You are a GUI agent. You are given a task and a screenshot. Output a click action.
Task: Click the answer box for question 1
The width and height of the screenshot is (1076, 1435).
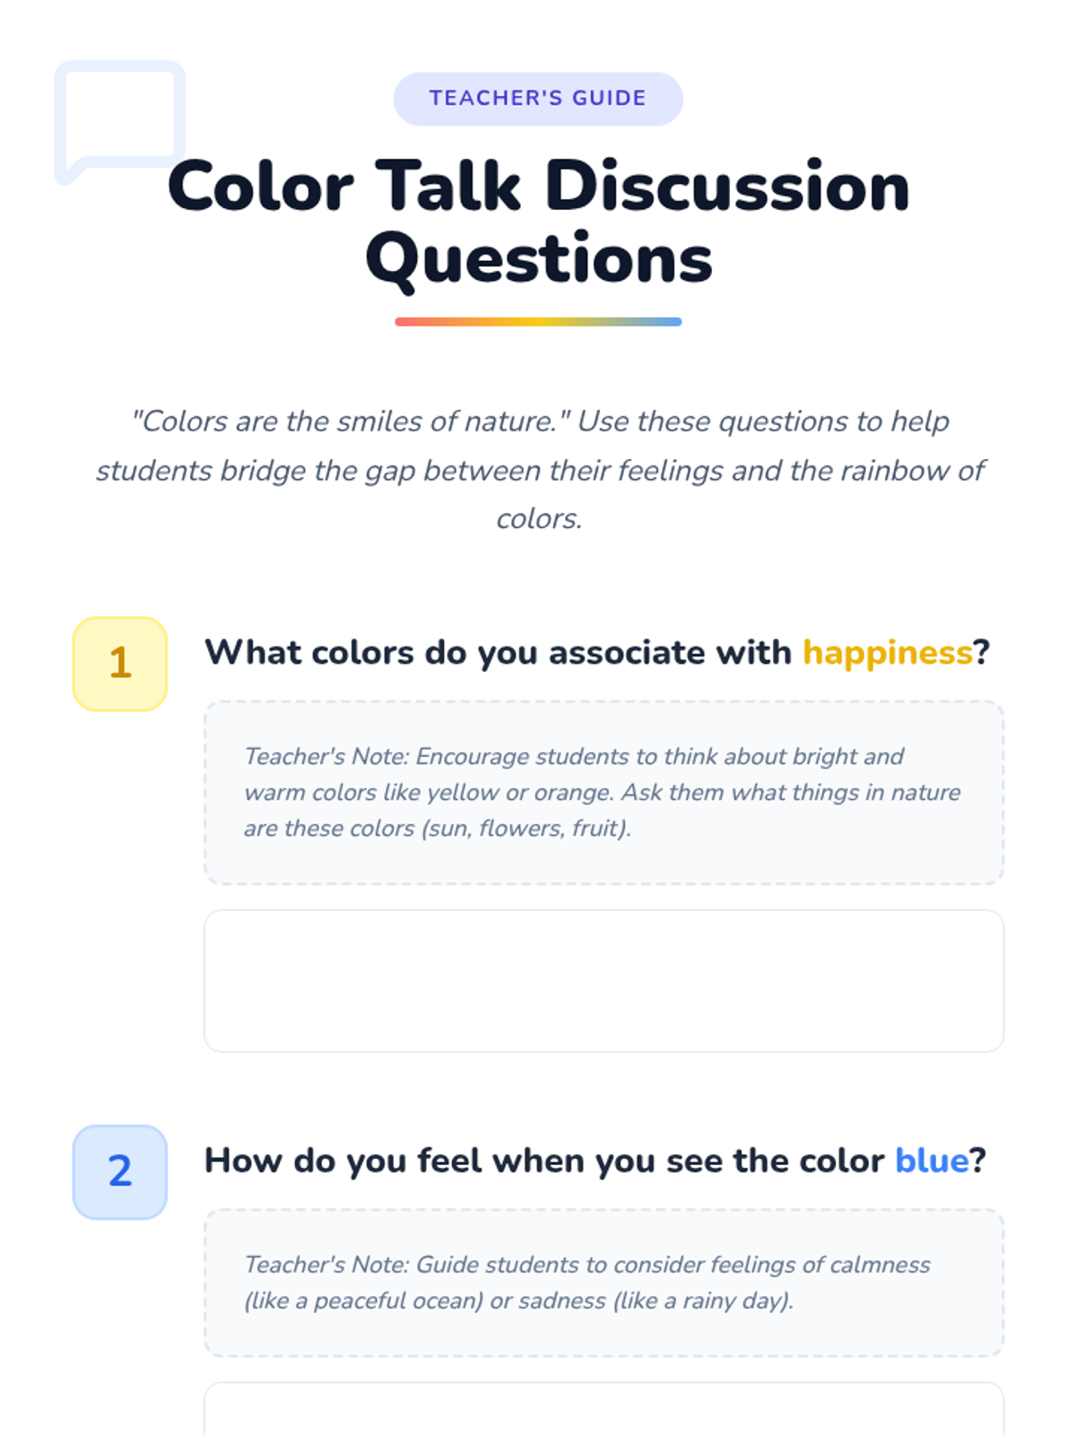pyautogui.click(x=603, y=980)
